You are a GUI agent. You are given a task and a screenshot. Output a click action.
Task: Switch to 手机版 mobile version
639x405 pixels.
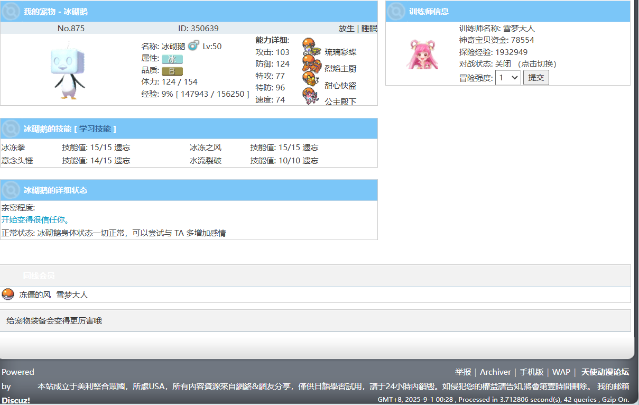pyautogui.click(x=532, y=372)
